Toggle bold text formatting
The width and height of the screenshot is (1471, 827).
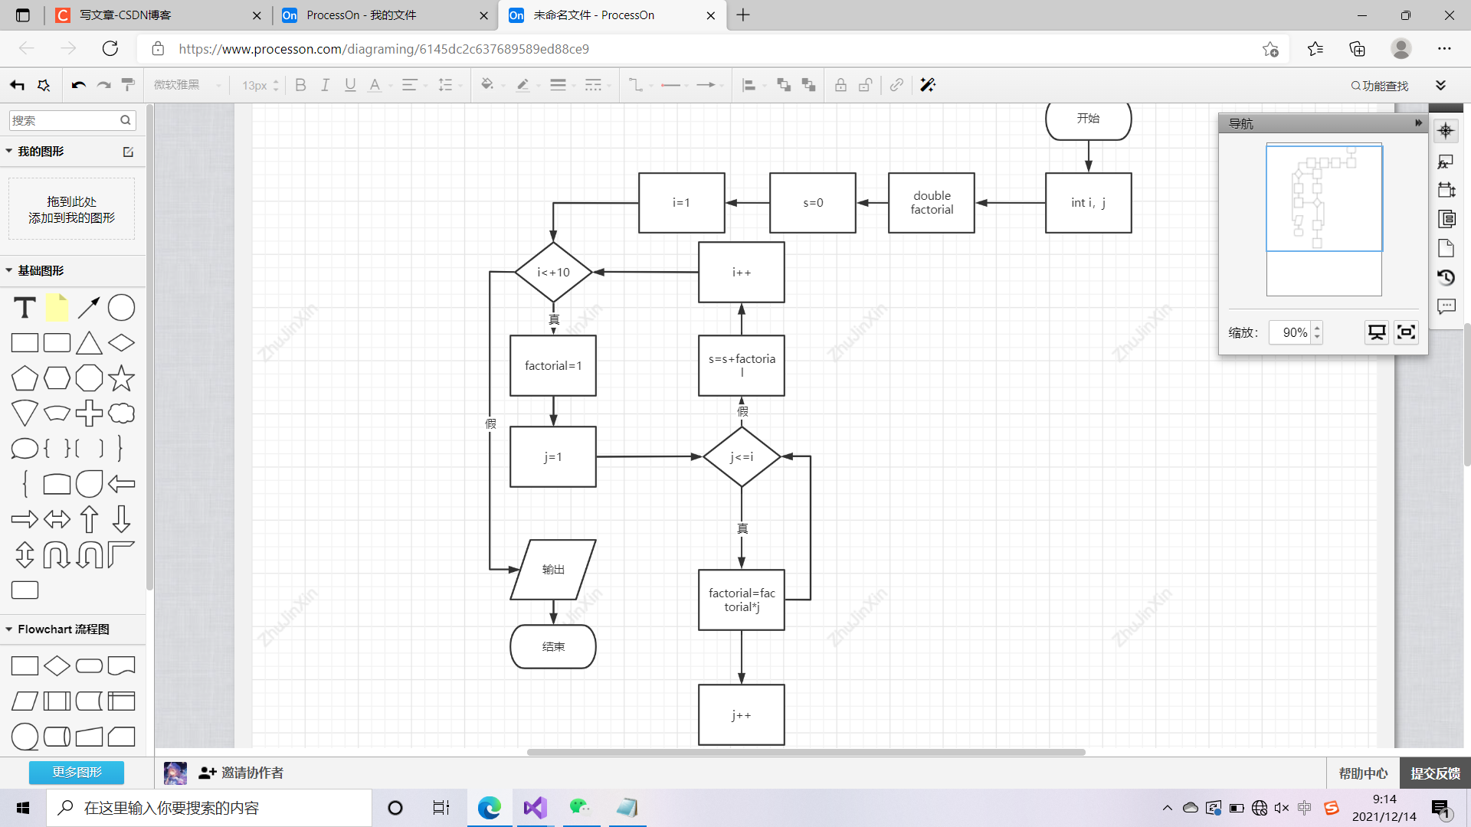tap(300, 85)
